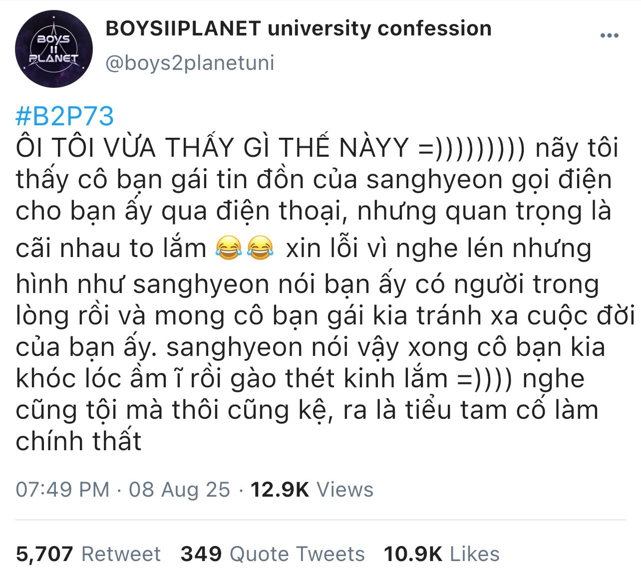The height and width of the screenshot is (583, 641).
Task: View the 349 Quote Tweets list
Action: point(273,554)
